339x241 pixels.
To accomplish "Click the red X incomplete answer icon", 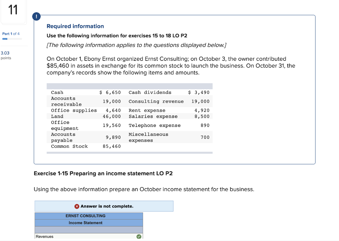I will (77, 206).
